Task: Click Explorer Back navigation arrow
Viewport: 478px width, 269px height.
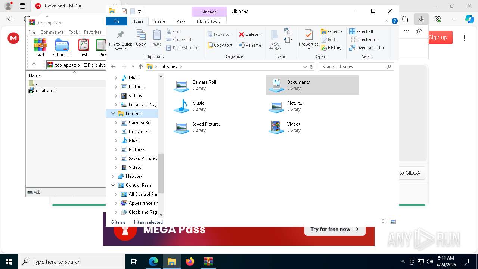Action: tap(113, 67)
